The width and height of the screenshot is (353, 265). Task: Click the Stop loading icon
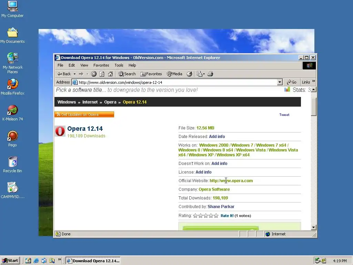pos(94,74)
